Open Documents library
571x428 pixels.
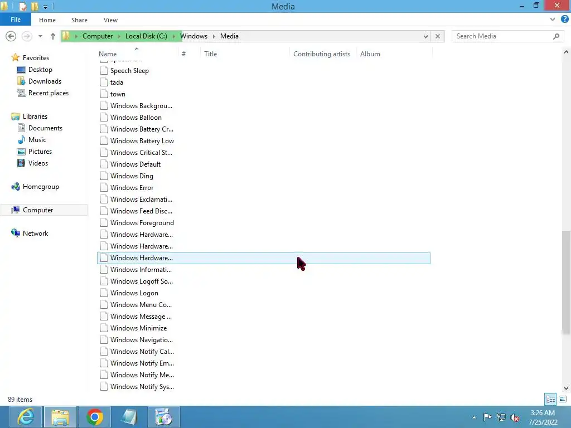(x=45, y=128)
